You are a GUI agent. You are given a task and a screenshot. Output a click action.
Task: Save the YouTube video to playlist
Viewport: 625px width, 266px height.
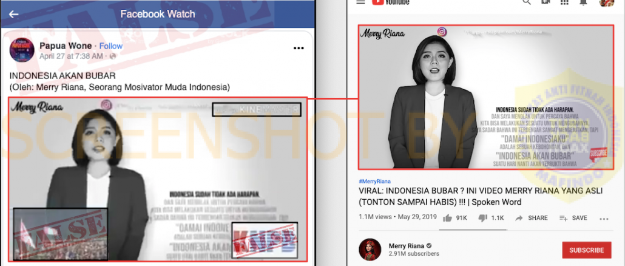coord(573,218)
